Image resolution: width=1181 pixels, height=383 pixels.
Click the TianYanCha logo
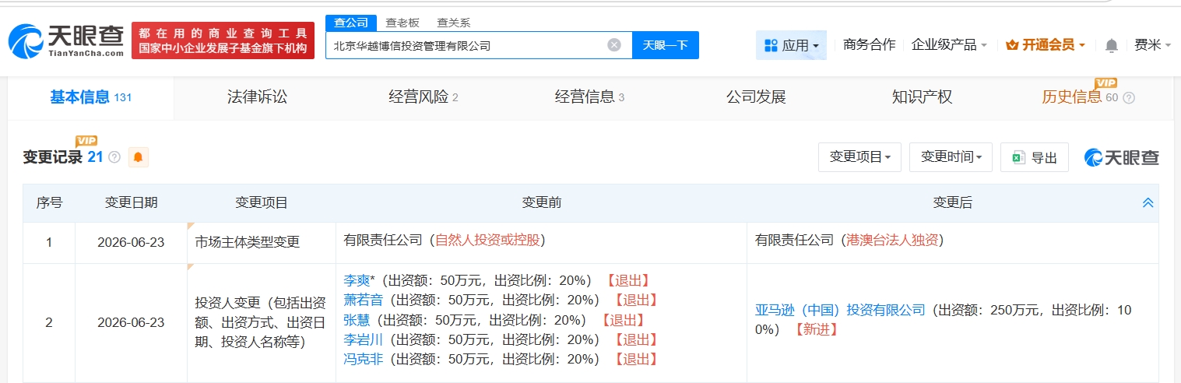(x=65, y=40)
